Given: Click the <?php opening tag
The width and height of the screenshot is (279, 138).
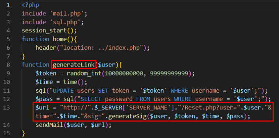Looking at the screenshot, I should pyautogui.click(x=31, y=5).
